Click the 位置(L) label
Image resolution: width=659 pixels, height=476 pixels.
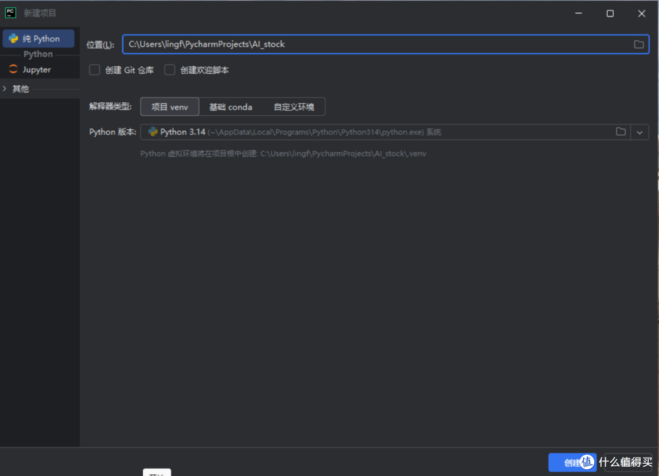coord(100,44)
